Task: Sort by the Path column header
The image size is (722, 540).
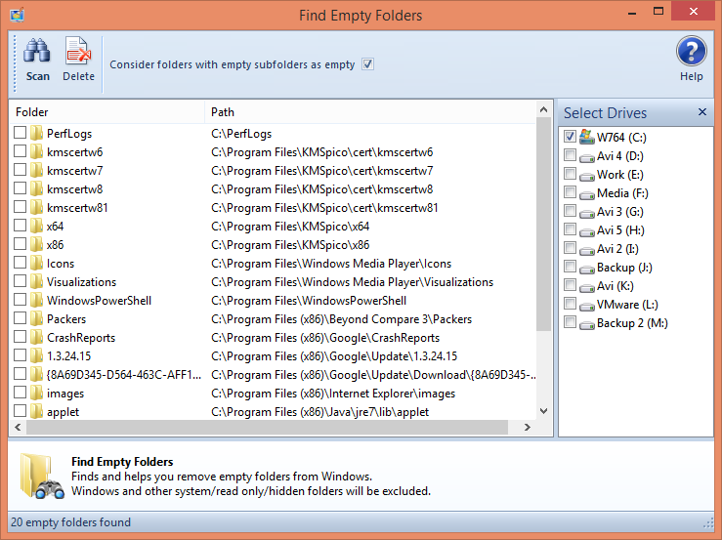Action: pyautogui.click(x=370, y=112)
